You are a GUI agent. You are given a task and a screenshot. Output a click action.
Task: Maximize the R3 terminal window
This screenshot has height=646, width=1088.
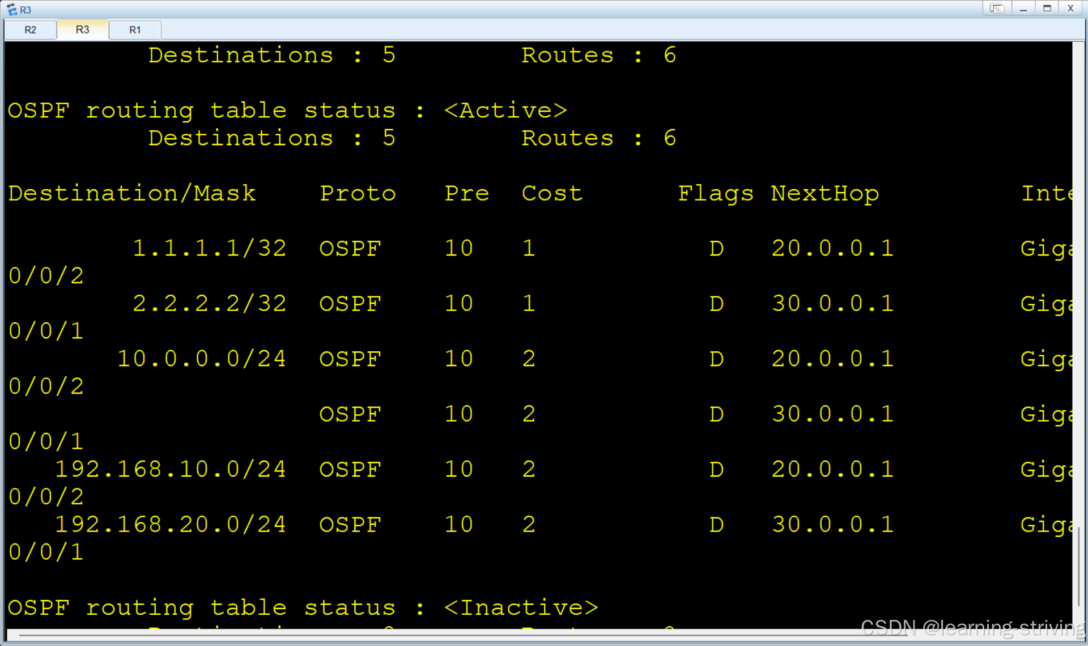[x=1047, y=8]
